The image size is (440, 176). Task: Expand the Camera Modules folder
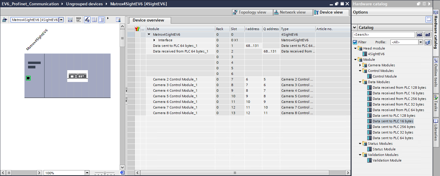pyautogui.click(x=360, y=65)
